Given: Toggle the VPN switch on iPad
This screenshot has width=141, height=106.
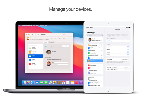Looking at the screenshot, I should pos(101,58).
